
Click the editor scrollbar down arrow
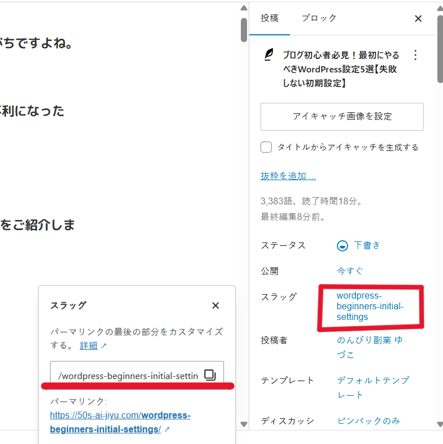pos(244,424)
